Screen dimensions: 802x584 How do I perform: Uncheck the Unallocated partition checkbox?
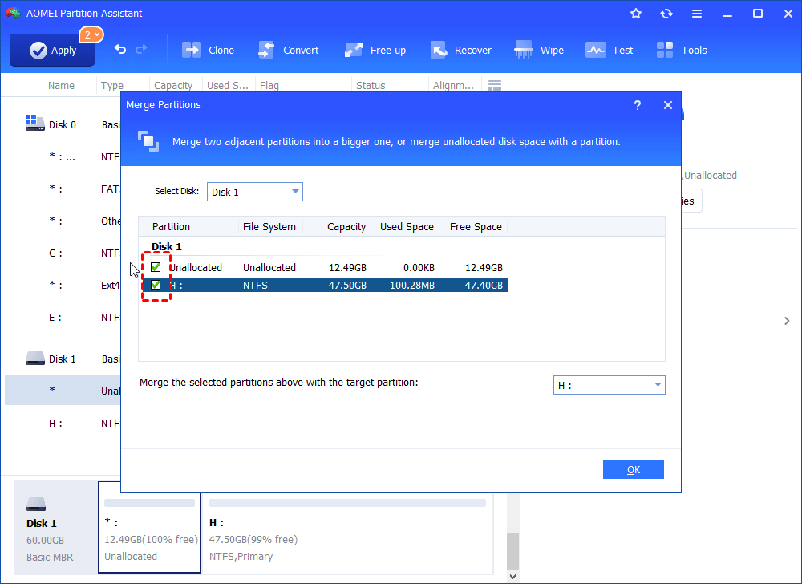tap(156, 267)
